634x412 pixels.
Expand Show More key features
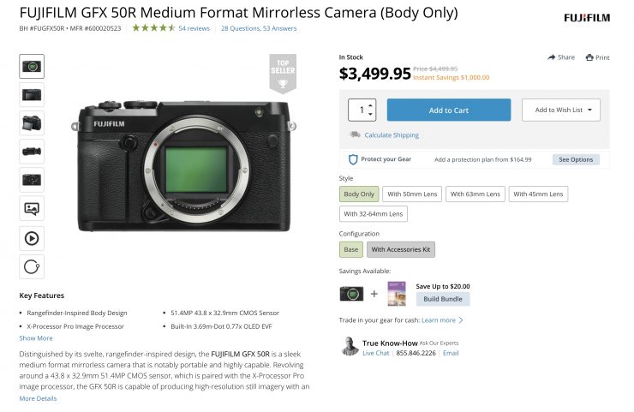(36, 338)
